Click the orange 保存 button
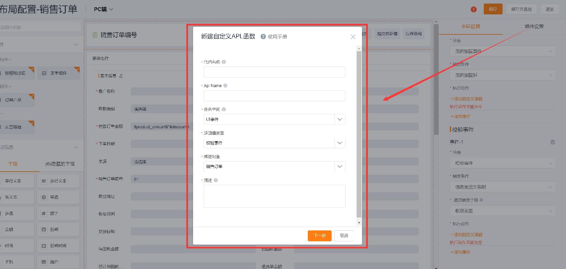Screen dimensions: 566x269 tap(493, 9)
